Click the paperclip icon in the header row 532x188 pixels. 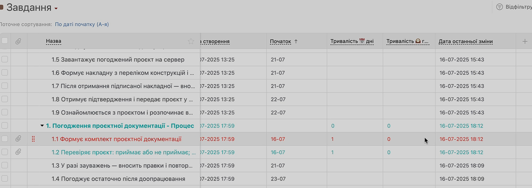click(x=19, y=41)
